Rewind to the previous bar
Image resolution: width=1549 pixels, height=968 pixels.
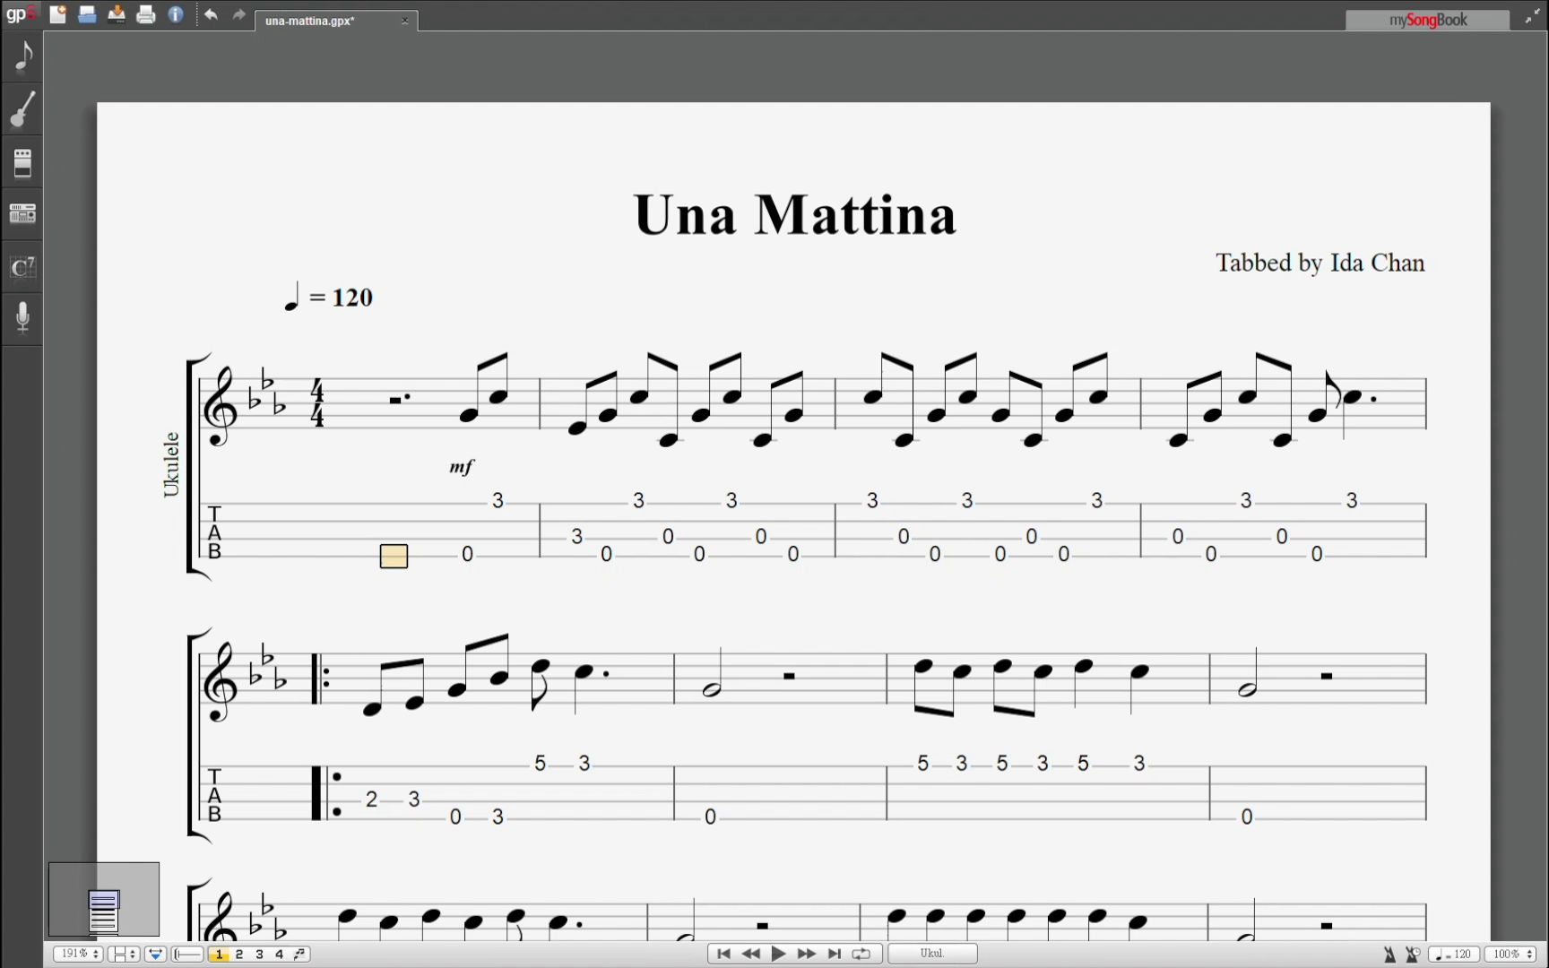(751, 954)
